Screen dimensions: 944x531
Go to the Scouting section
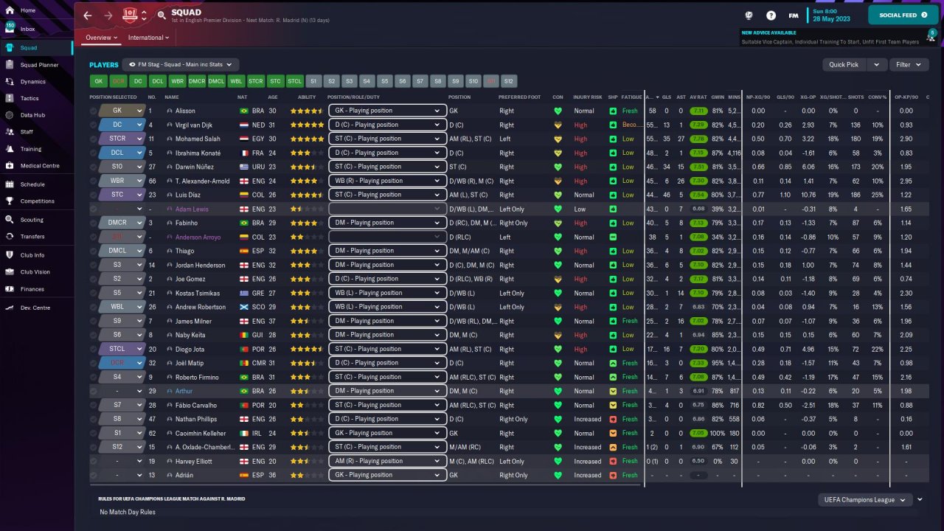click(37, 220)
